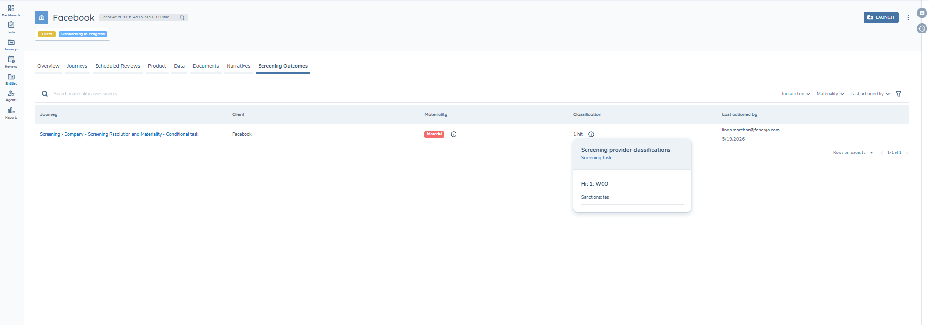Click the Onboarding In Progress badge
The width and height of the screenshot is (929, 325).
83,34
